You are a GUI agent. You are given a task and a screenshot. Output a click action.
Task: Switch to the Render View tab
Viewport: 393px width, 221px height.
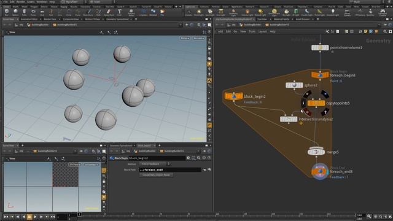tap(50, 19)
